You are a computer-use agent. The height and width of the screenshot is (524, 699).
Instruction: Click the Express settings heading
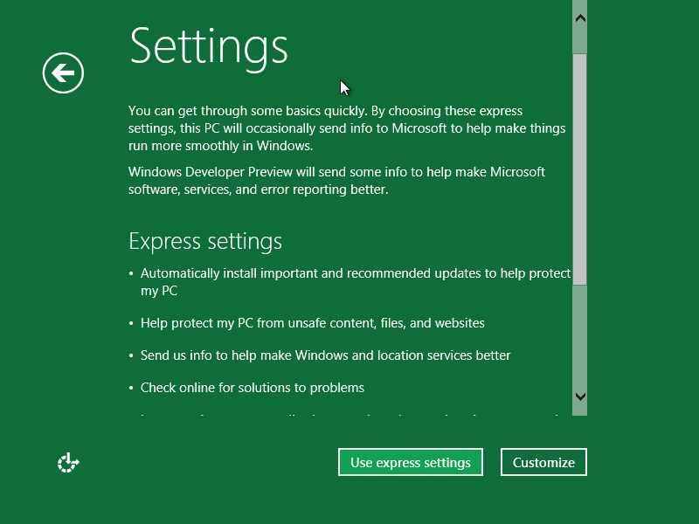[205, 242]
